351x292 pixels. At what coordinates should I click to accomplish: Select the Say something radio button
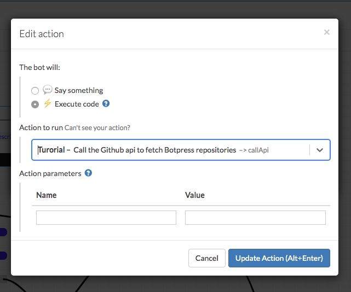click(35, 91)
